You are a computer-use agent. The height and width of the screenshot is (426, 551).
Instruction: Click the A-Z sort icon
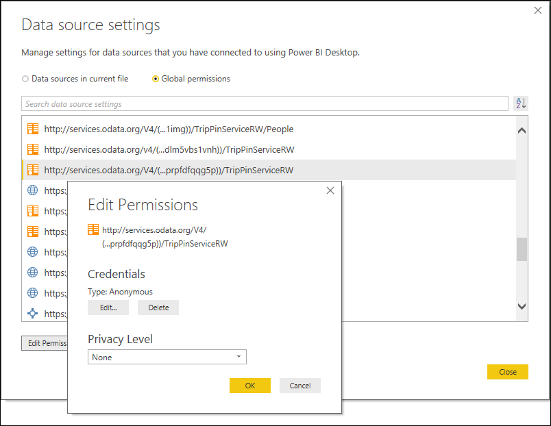coord(521,103)
